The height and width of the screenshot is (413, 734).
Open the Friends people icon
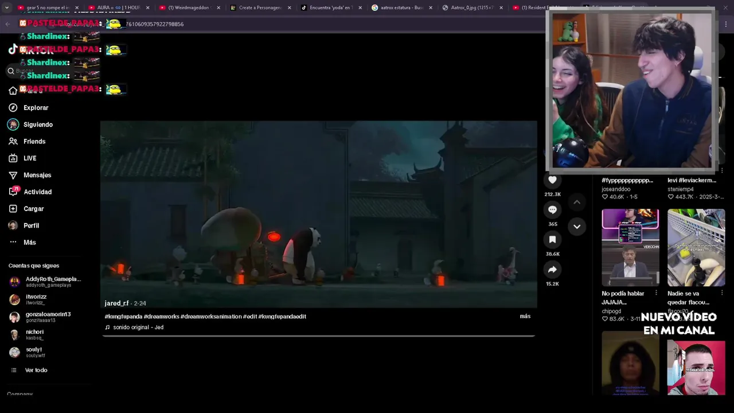(13, 141)
